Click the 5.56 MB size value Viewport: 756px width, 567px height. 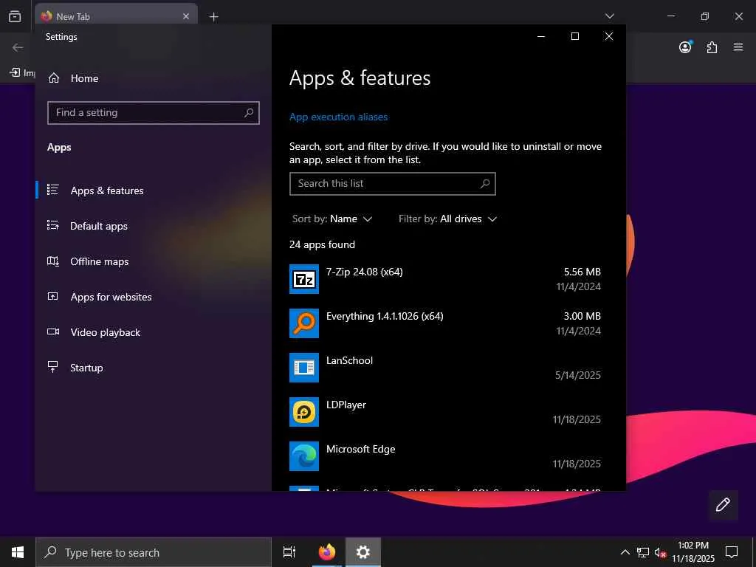(x=582, y=272)
